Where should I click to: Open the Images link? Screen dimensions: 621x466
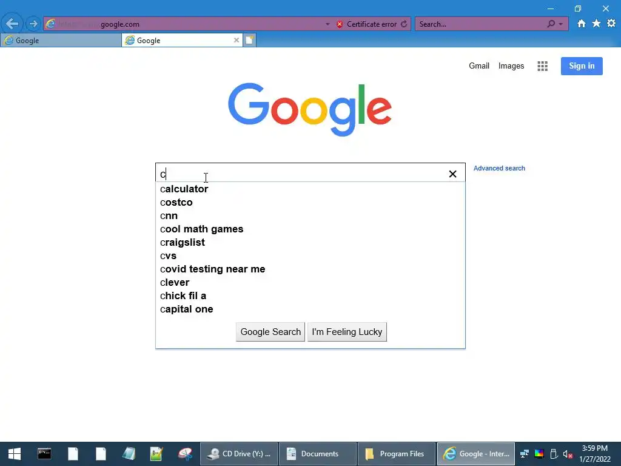click(x=511, y=66)
